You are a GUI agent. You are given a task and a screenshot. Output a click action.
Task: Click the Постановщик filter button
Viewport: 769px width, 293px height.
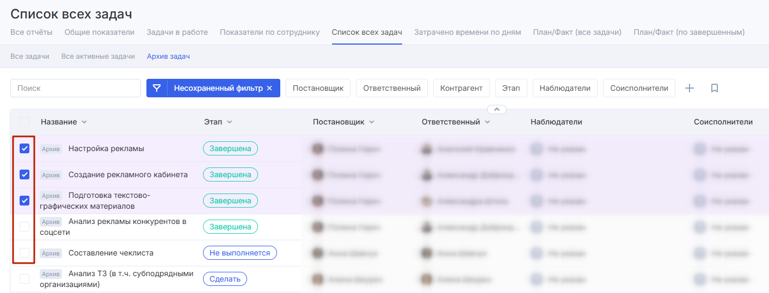(x=318, y=88)
